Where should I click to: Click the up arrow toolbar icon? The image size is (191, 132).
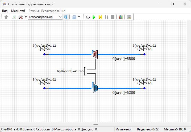point(6,17)
